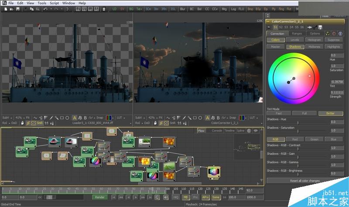Viewport: 349px width, 207px height.
Task: Click Reset all color changes button
Action: 305,180
